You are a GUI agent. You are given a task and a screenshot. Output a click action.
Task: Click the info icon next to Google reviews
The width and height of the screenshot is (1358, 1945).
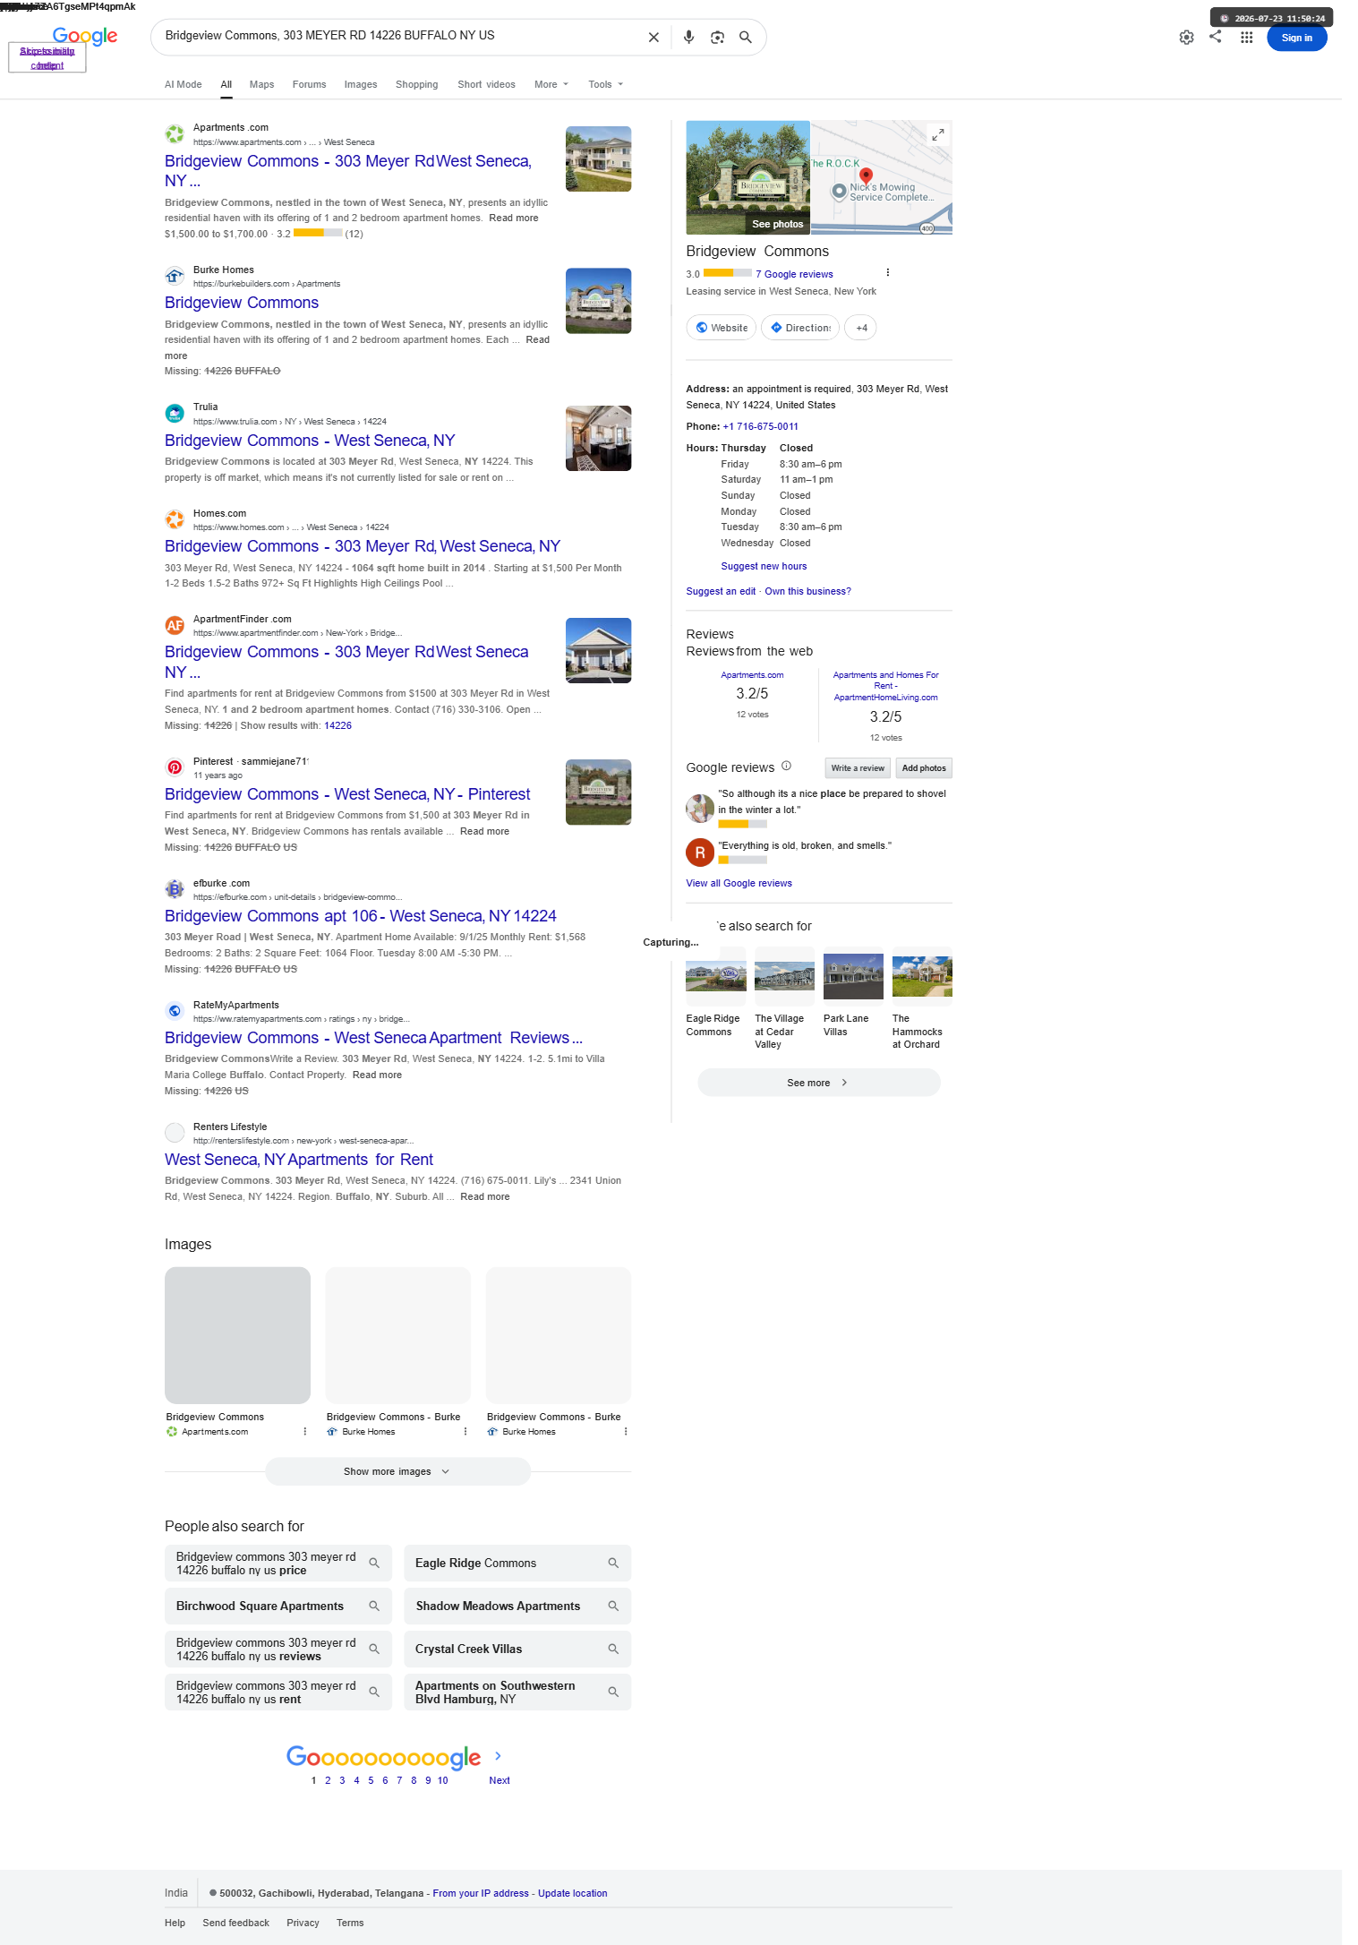(786, 766)
